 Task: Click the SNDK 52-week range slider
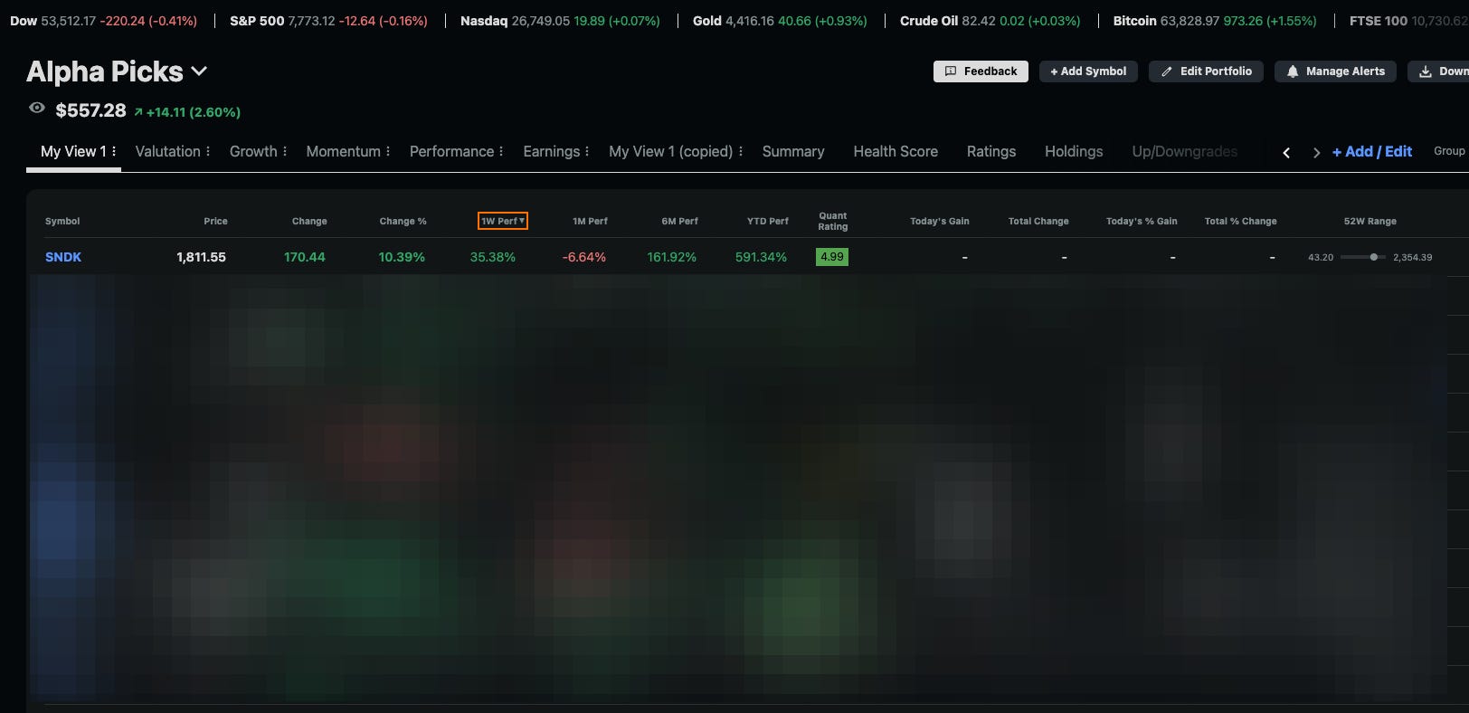coord(1363,257)
